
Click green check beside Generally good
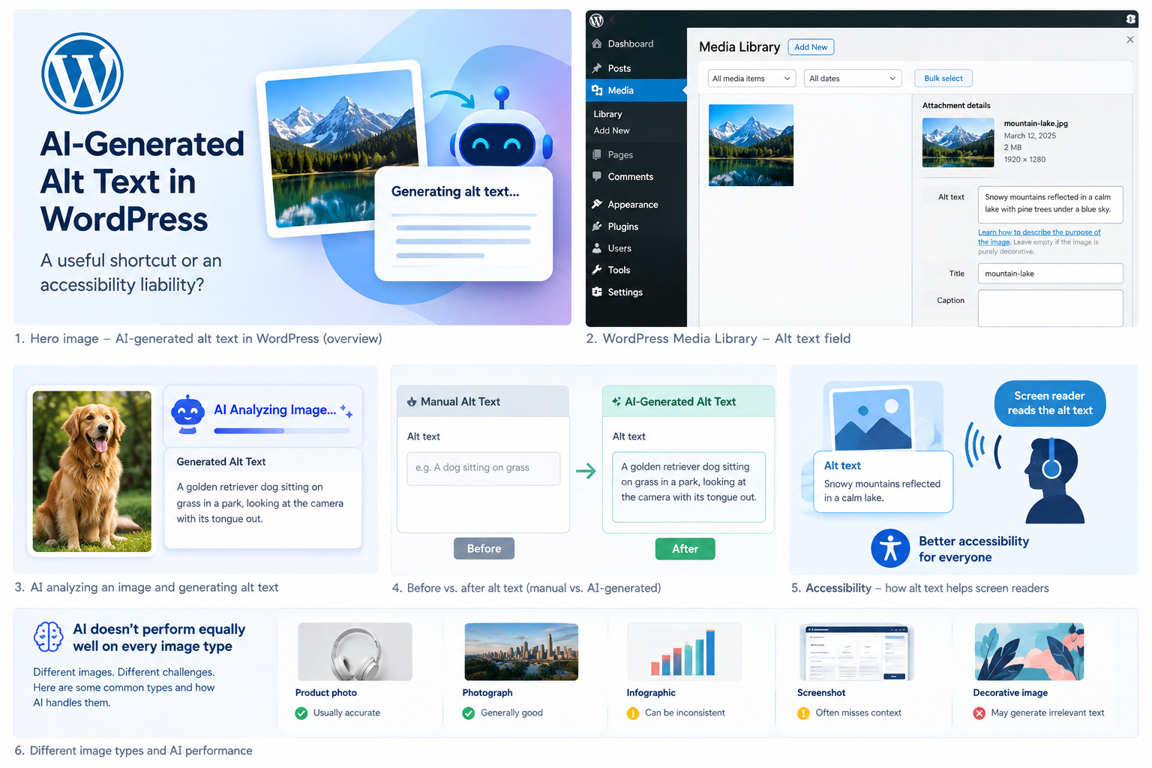(x=469, y=713)
